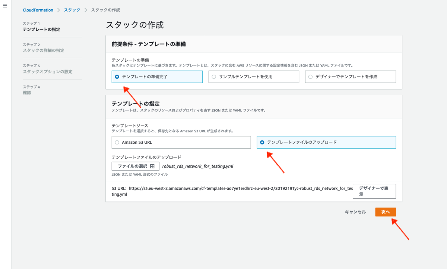Click the JSON または YAML 形式のファイル hint

[x=140, y=174]
